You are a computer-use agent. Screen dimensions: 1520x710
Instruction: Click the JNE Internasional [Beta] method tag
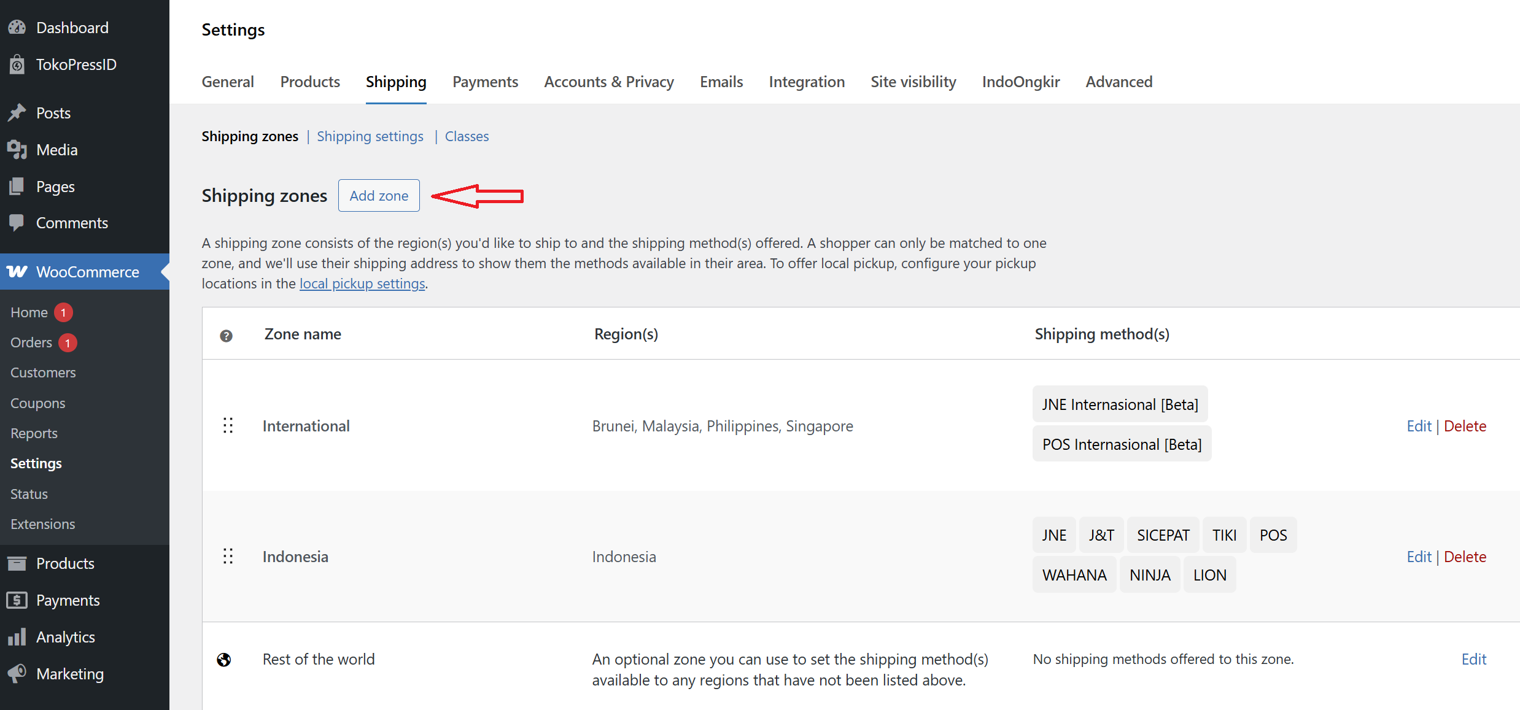(1120, 404)
